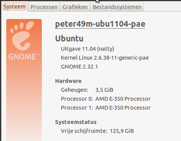Click the GNOME foot logo
The image size is (181, 141).
click(22, 36)
